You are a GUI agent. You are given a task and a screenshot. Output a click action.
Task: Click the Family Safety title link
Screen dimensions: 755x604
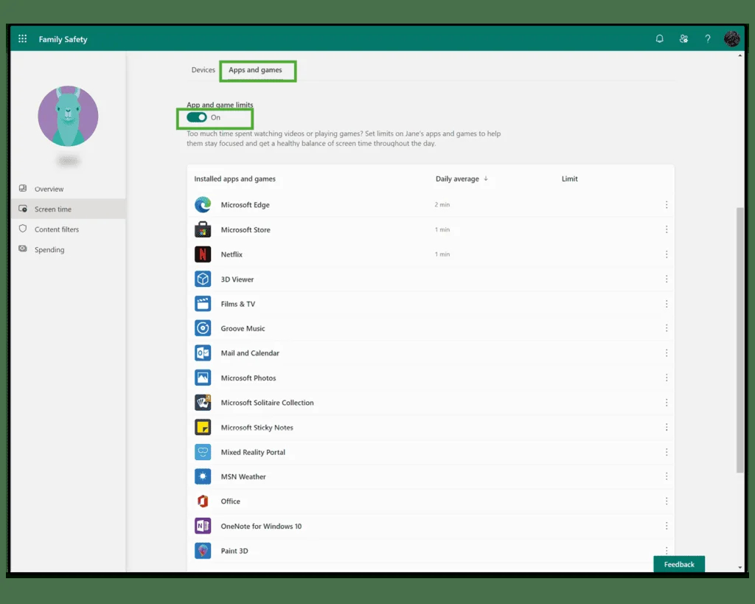click(63, 39)
